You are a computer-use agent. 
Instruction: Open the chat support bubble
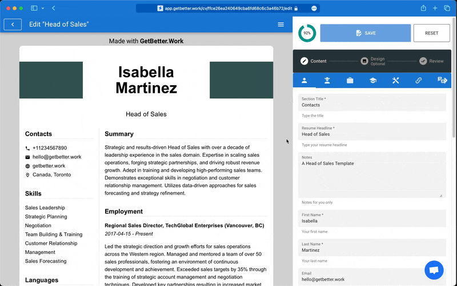click(x=434, y=270)
